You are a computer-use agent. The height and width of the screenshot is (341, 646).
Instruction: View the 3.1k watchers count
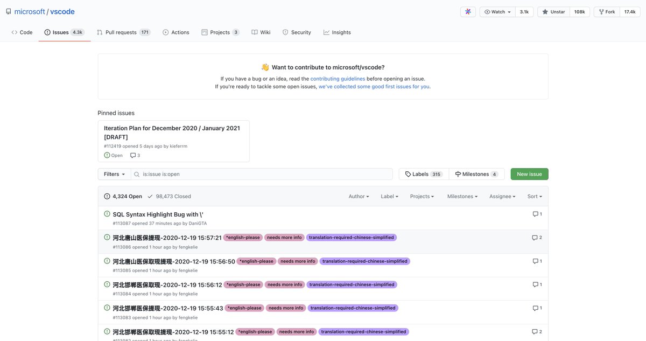(524, 12)
